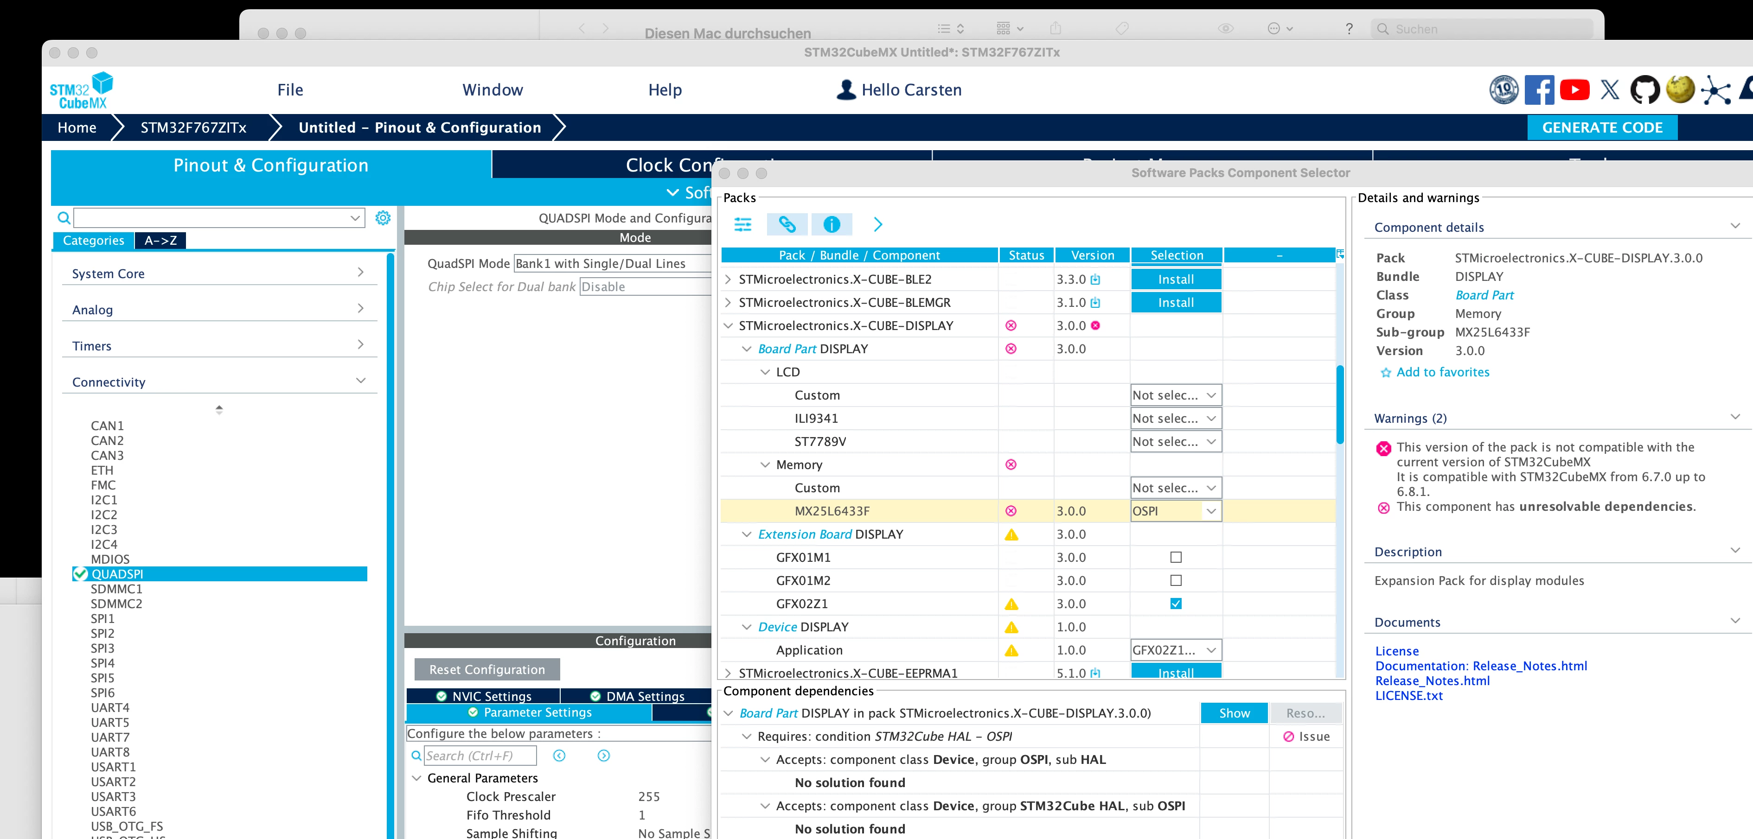Expand the System Core category

(x=219, y=273)
